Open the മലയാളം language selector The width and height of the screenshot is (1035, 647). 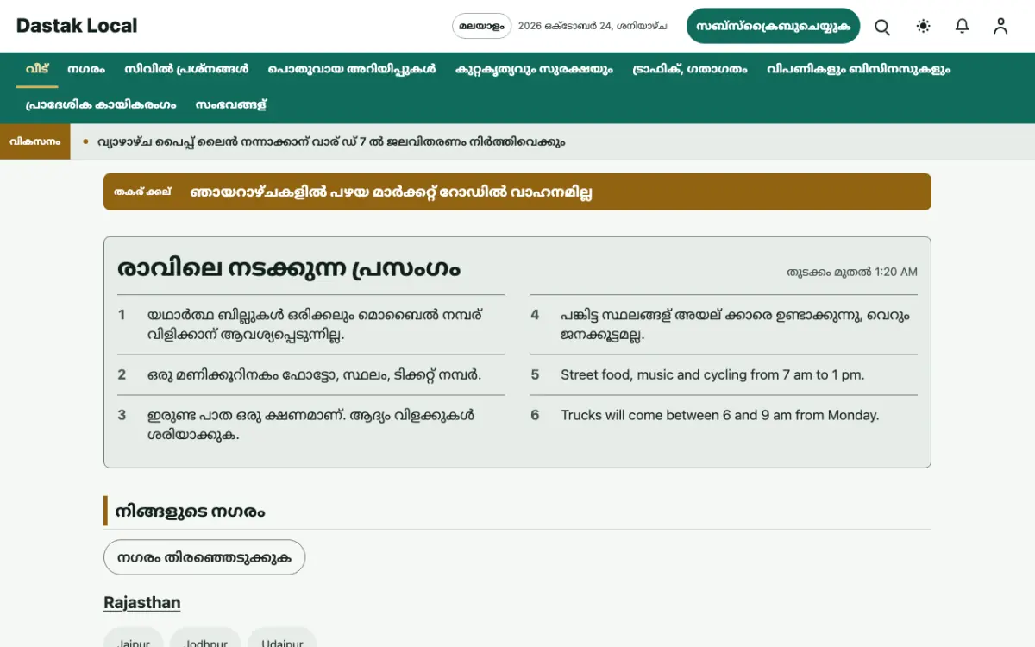coord(482,26)
